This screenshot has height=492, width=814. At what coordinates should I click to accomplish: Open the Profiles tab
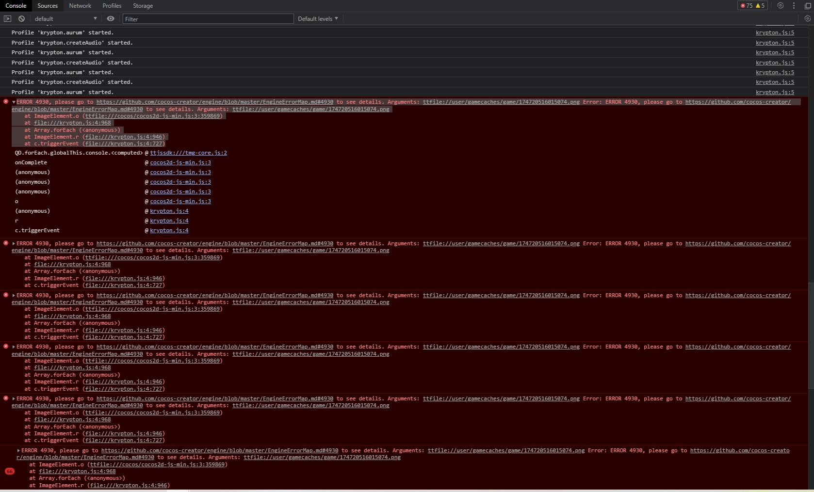112,6
